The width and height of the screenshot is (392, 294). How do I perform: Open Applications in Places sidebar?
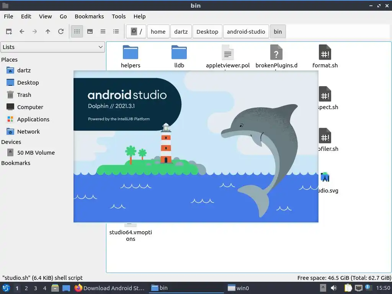(x=33, y=119)
